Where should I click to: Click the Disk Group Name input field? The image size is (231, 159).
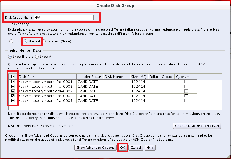point(63,17)
